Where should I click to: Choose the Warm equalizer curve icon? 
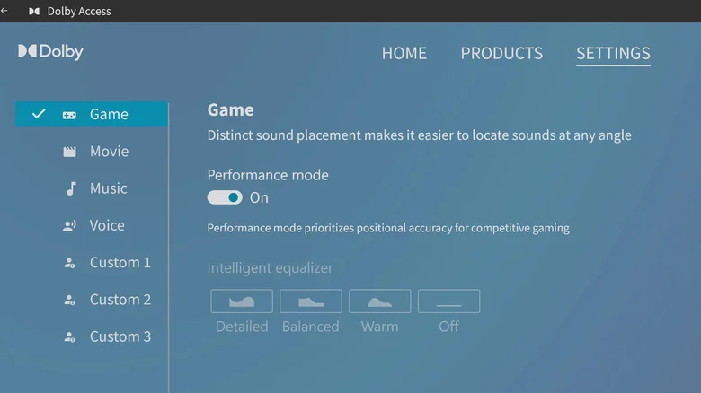379,301
